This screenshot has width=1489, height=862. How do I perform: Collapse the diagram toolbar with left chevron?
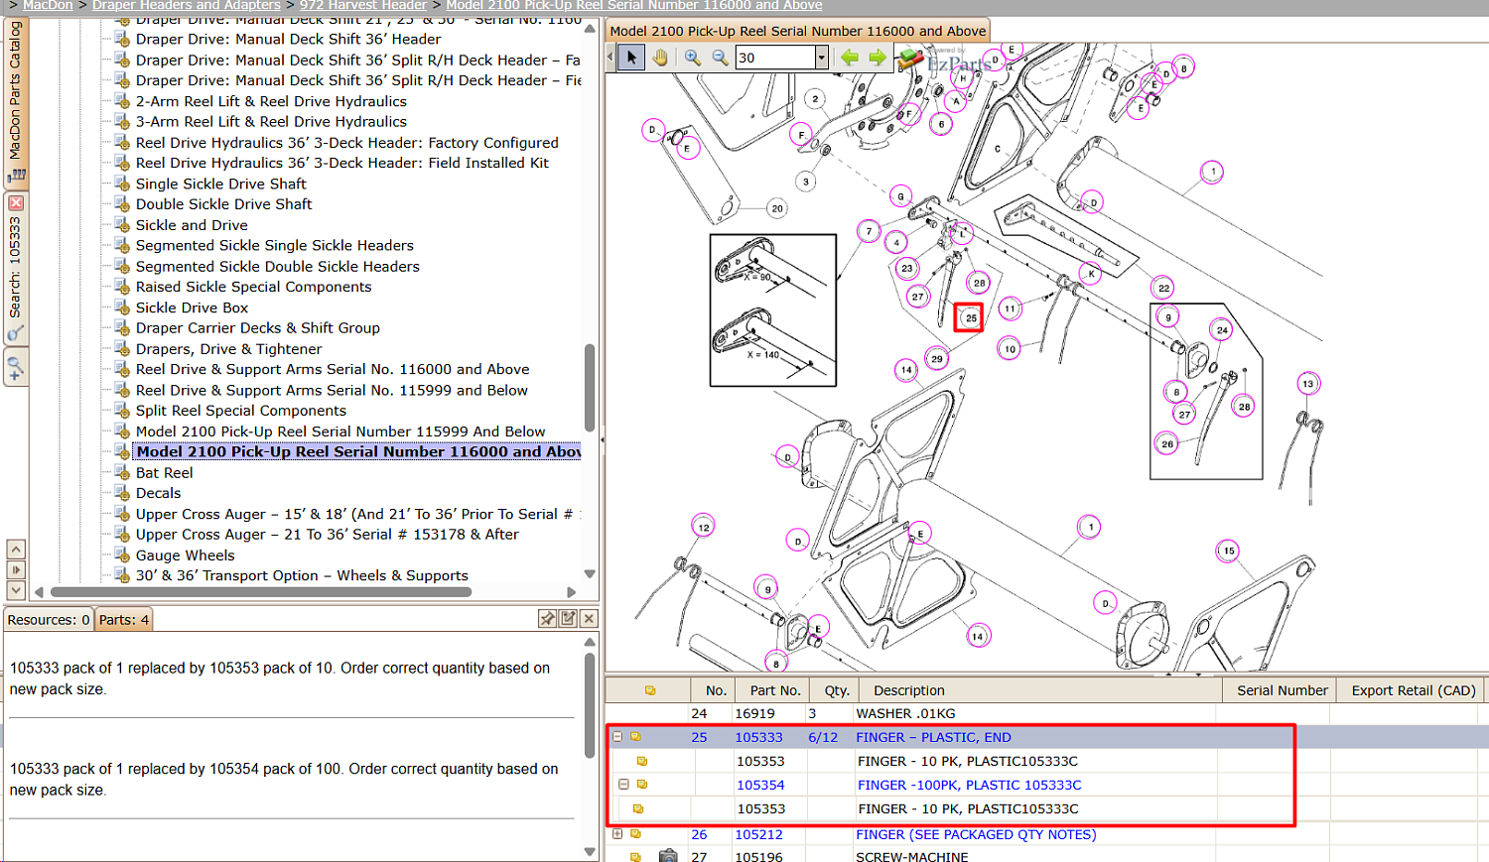click(x=610, y=58)
